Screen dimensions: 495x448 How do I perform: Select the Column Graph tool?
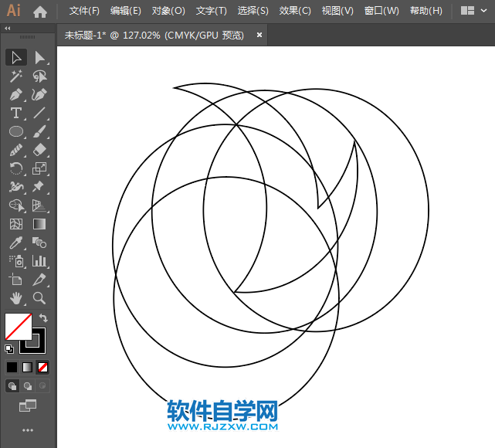39,261
